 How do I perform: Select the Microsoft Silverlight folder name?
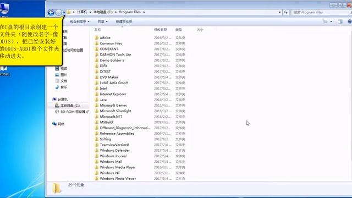[116, 111]
